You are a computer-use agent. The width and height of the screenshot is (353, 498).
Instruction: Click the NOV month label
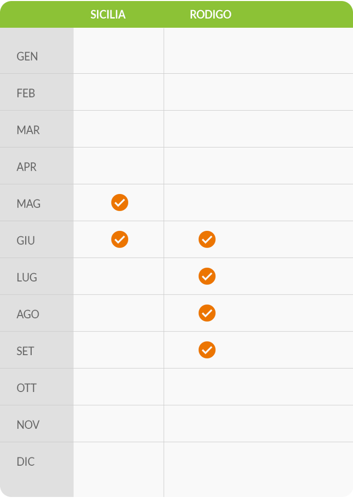28,425
